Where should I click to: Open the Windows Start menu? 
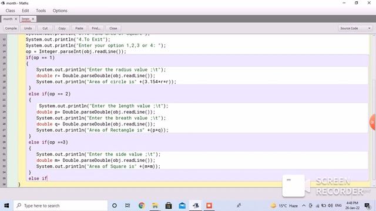[x=6, y=206]
